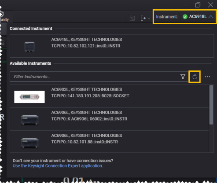Restore down the application window
Viewport: 217px width, 183px height.
[198, 5]
